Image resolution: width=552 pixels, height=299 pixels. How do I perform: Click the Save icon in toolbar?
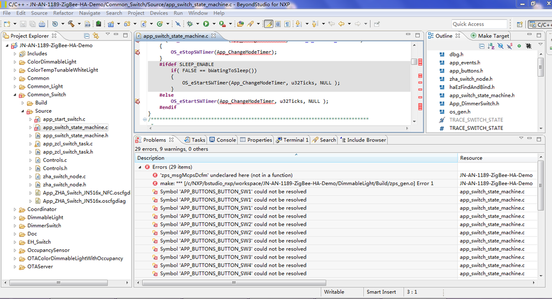click(x=23, y=24)
